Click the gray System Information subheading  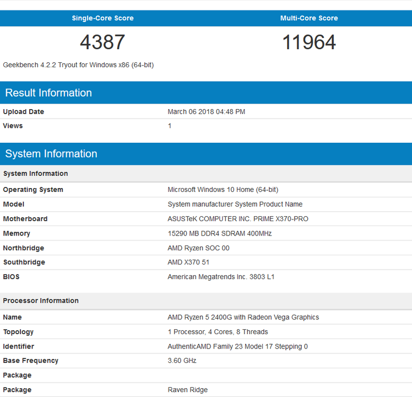(x=35, y=174)
